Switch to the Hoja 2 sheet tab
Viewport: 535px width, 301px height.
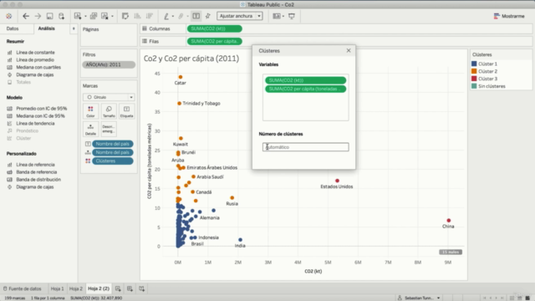click(76, 288)
